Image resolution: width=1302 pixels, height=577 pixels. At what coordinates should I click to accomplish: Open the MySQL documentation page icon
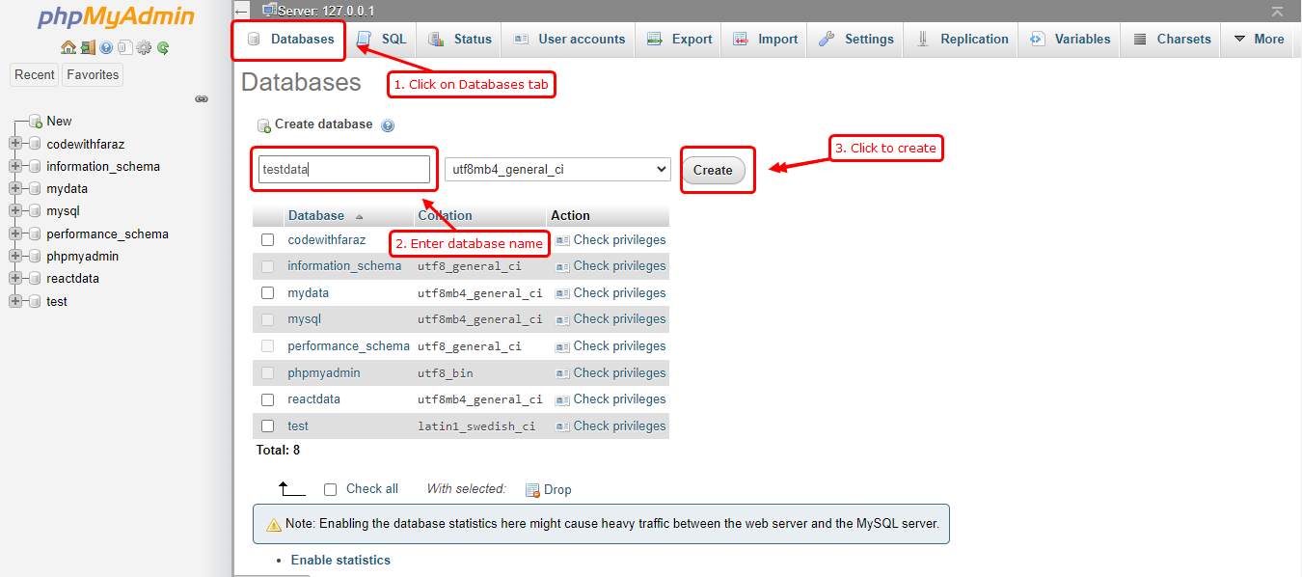[x=124, y=47]
